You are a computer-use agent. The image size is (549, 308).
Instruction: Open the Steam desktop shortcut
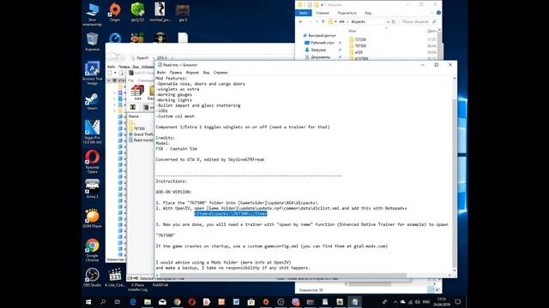92,102
